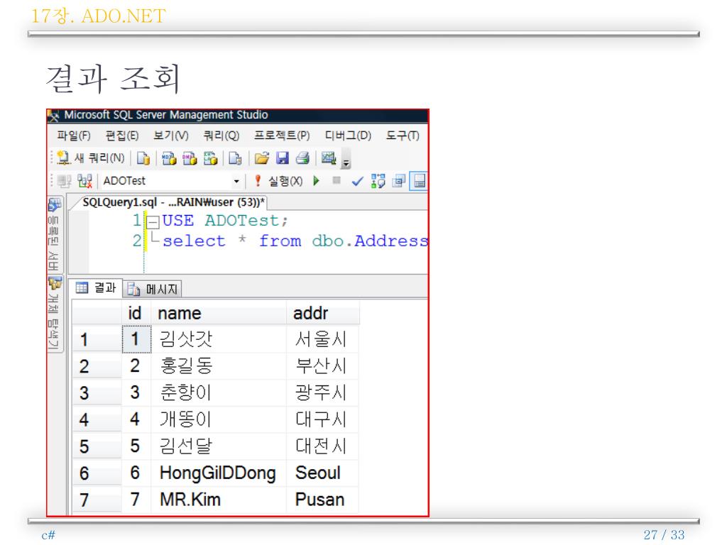Switch to the 메시지 messages tab
The image size is (727, 545).
click(x=153, y=290)
